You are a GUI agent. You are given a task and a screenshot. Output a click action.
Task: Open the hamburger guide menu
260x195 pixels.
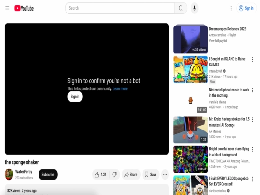[7, 8]
